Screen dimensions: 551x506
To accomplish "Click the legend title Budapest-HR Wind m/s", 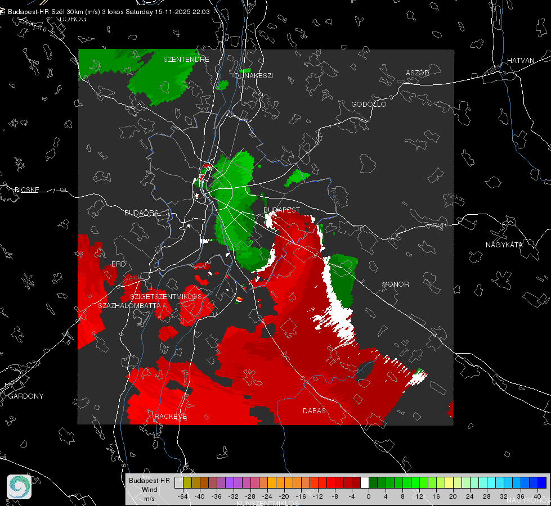I will (x=149, y=489).
